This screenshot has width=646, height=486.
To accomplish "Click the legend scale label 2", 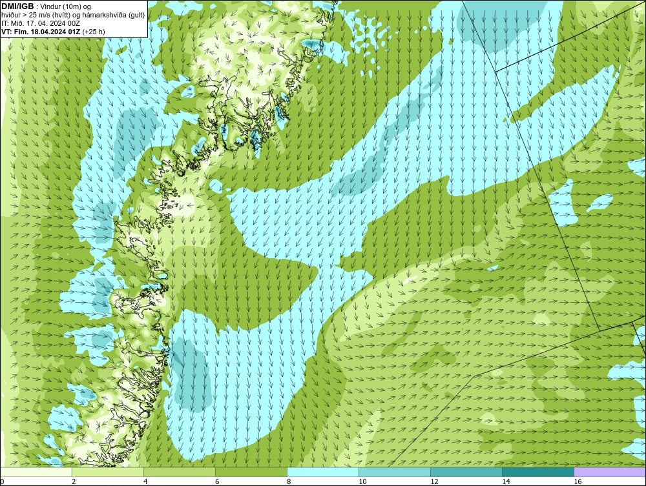I will point(74,481).
